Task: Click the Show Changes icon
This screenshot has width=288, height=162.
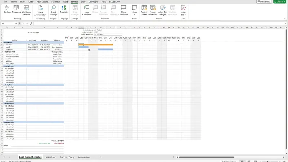Action: pos(75,8)
